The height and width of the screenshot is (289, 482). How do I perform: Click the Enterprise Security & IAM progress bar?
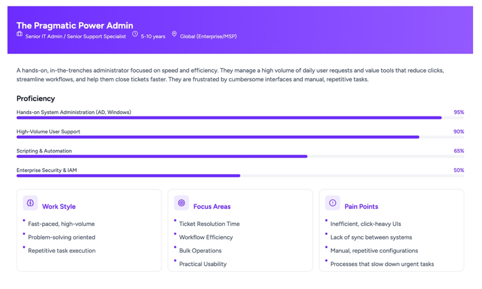(x=240, y=175)
